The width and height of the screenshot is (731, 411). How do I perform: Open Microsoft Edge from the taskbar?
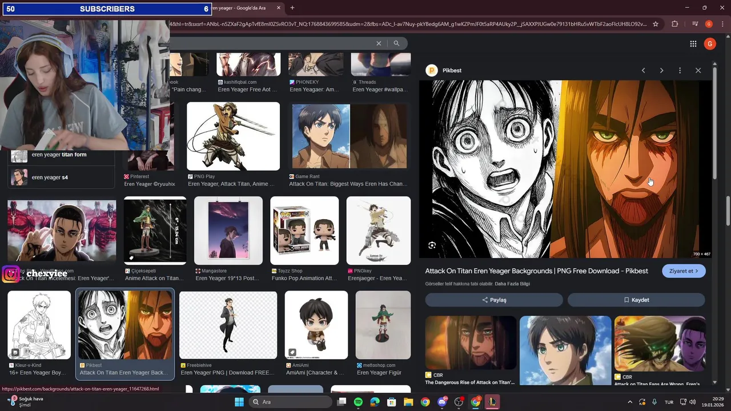(x=375, y=402)
